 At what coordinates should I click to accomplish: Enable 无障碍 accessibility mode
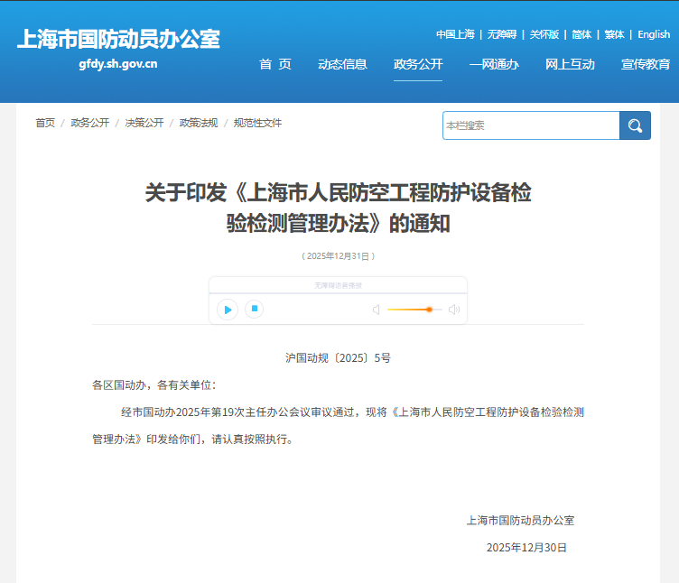coord(502,34)
